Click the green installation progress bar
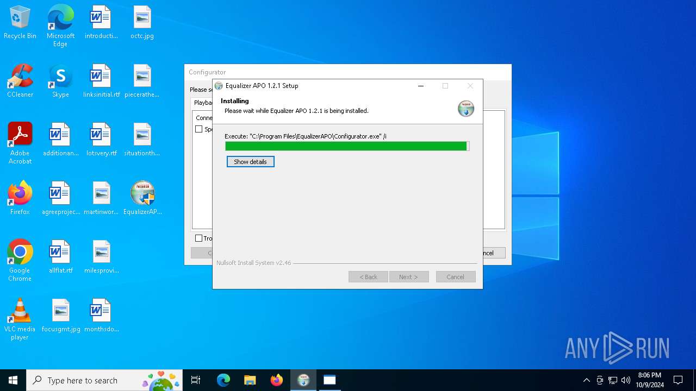Viewport: 696px width, 391px height. tap(347, 146)
